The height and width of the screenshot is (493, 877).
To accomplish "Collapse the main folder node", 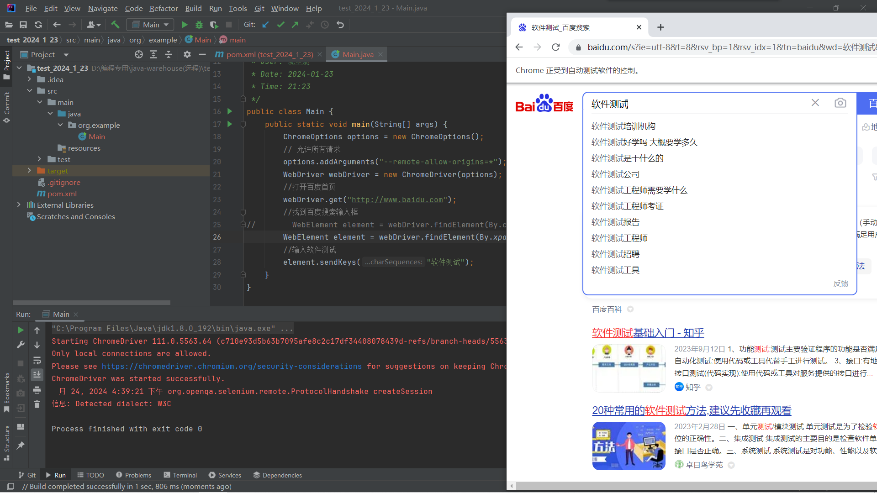I will click(40, 102).
